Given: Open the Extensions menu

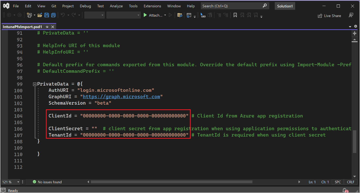Looking at the screenshot, I should 152,6.
